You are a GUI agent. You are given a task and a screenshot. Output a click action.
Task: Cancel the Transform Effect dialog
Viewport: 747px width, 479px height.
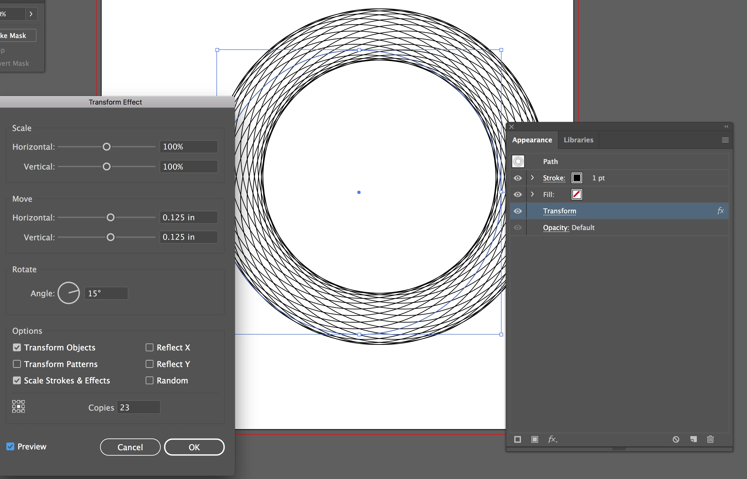click(x=130, y=447)
